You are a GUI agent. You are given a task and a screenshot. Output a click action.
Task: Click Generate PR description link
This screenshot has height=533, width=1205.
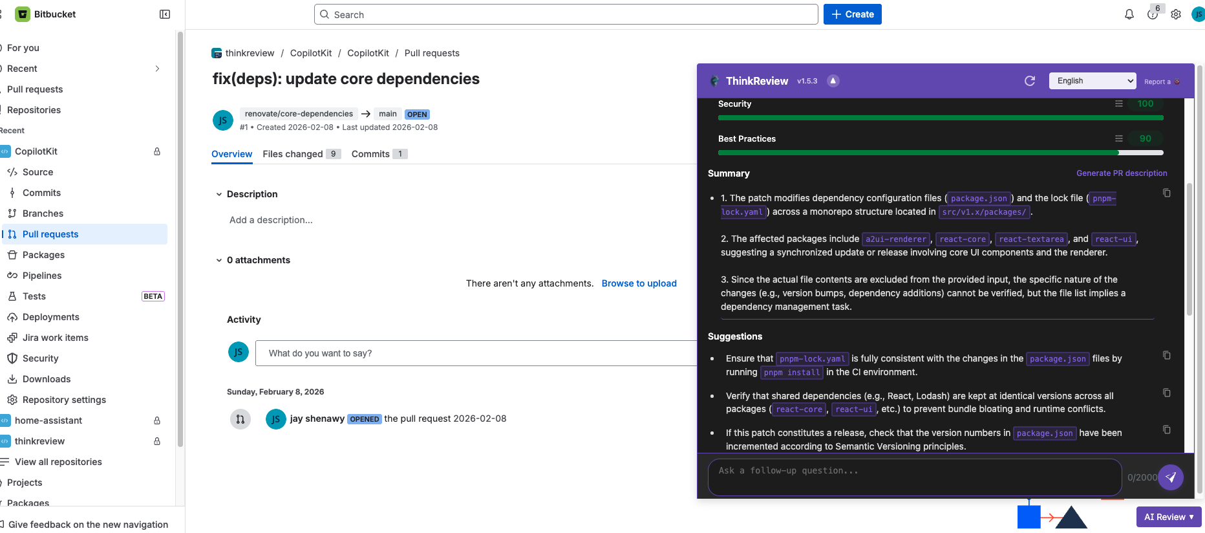(1122, 173)
